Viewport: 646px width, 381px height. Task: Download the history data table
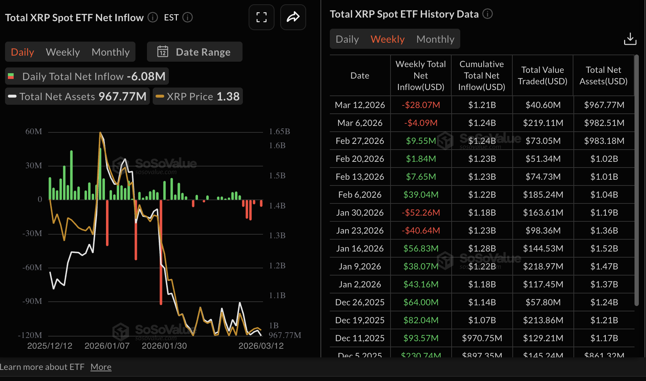630,39
